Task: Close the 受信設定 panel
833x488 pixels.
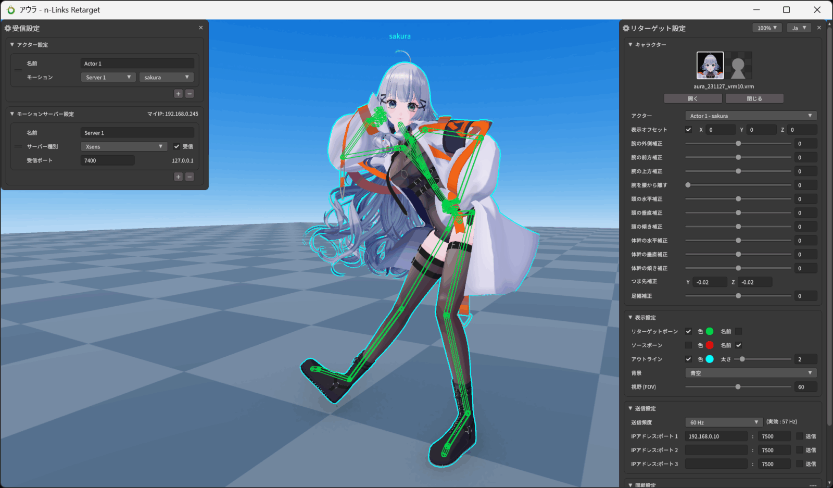Action: 201,28
